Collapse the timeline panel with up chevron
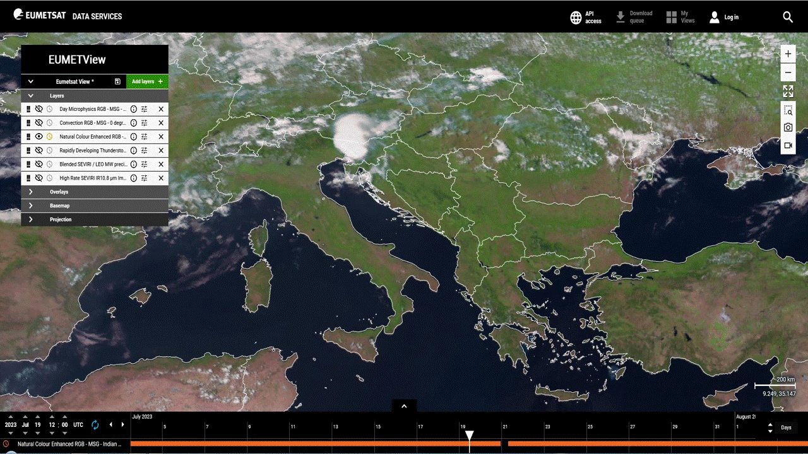The image size is (808, 454). (x=404, y=406)
